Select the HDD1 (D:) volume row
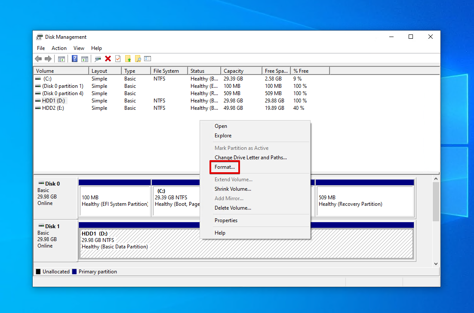This screenshot has width=474, height=313. coord(182,101)
